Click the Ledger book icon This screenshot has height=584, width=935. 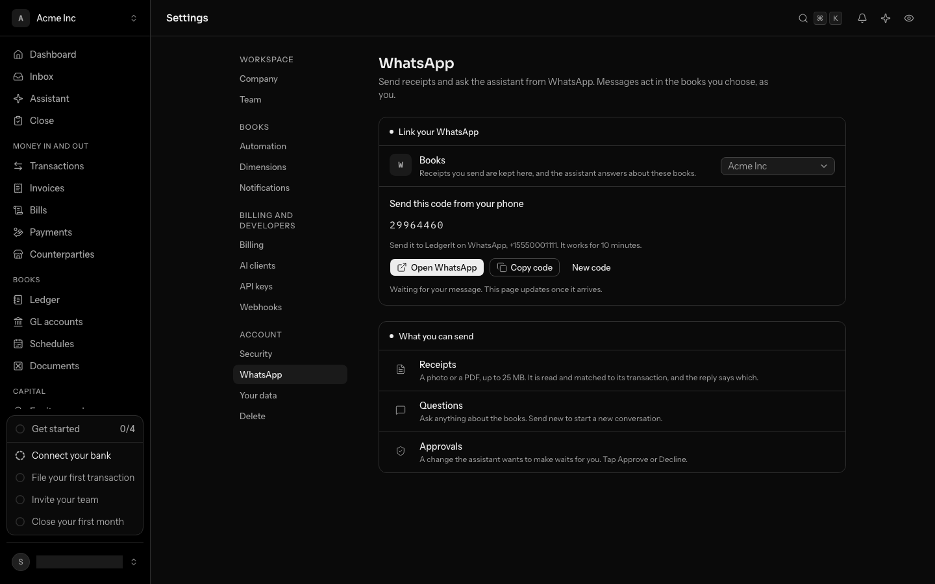[x=18, y=300]
